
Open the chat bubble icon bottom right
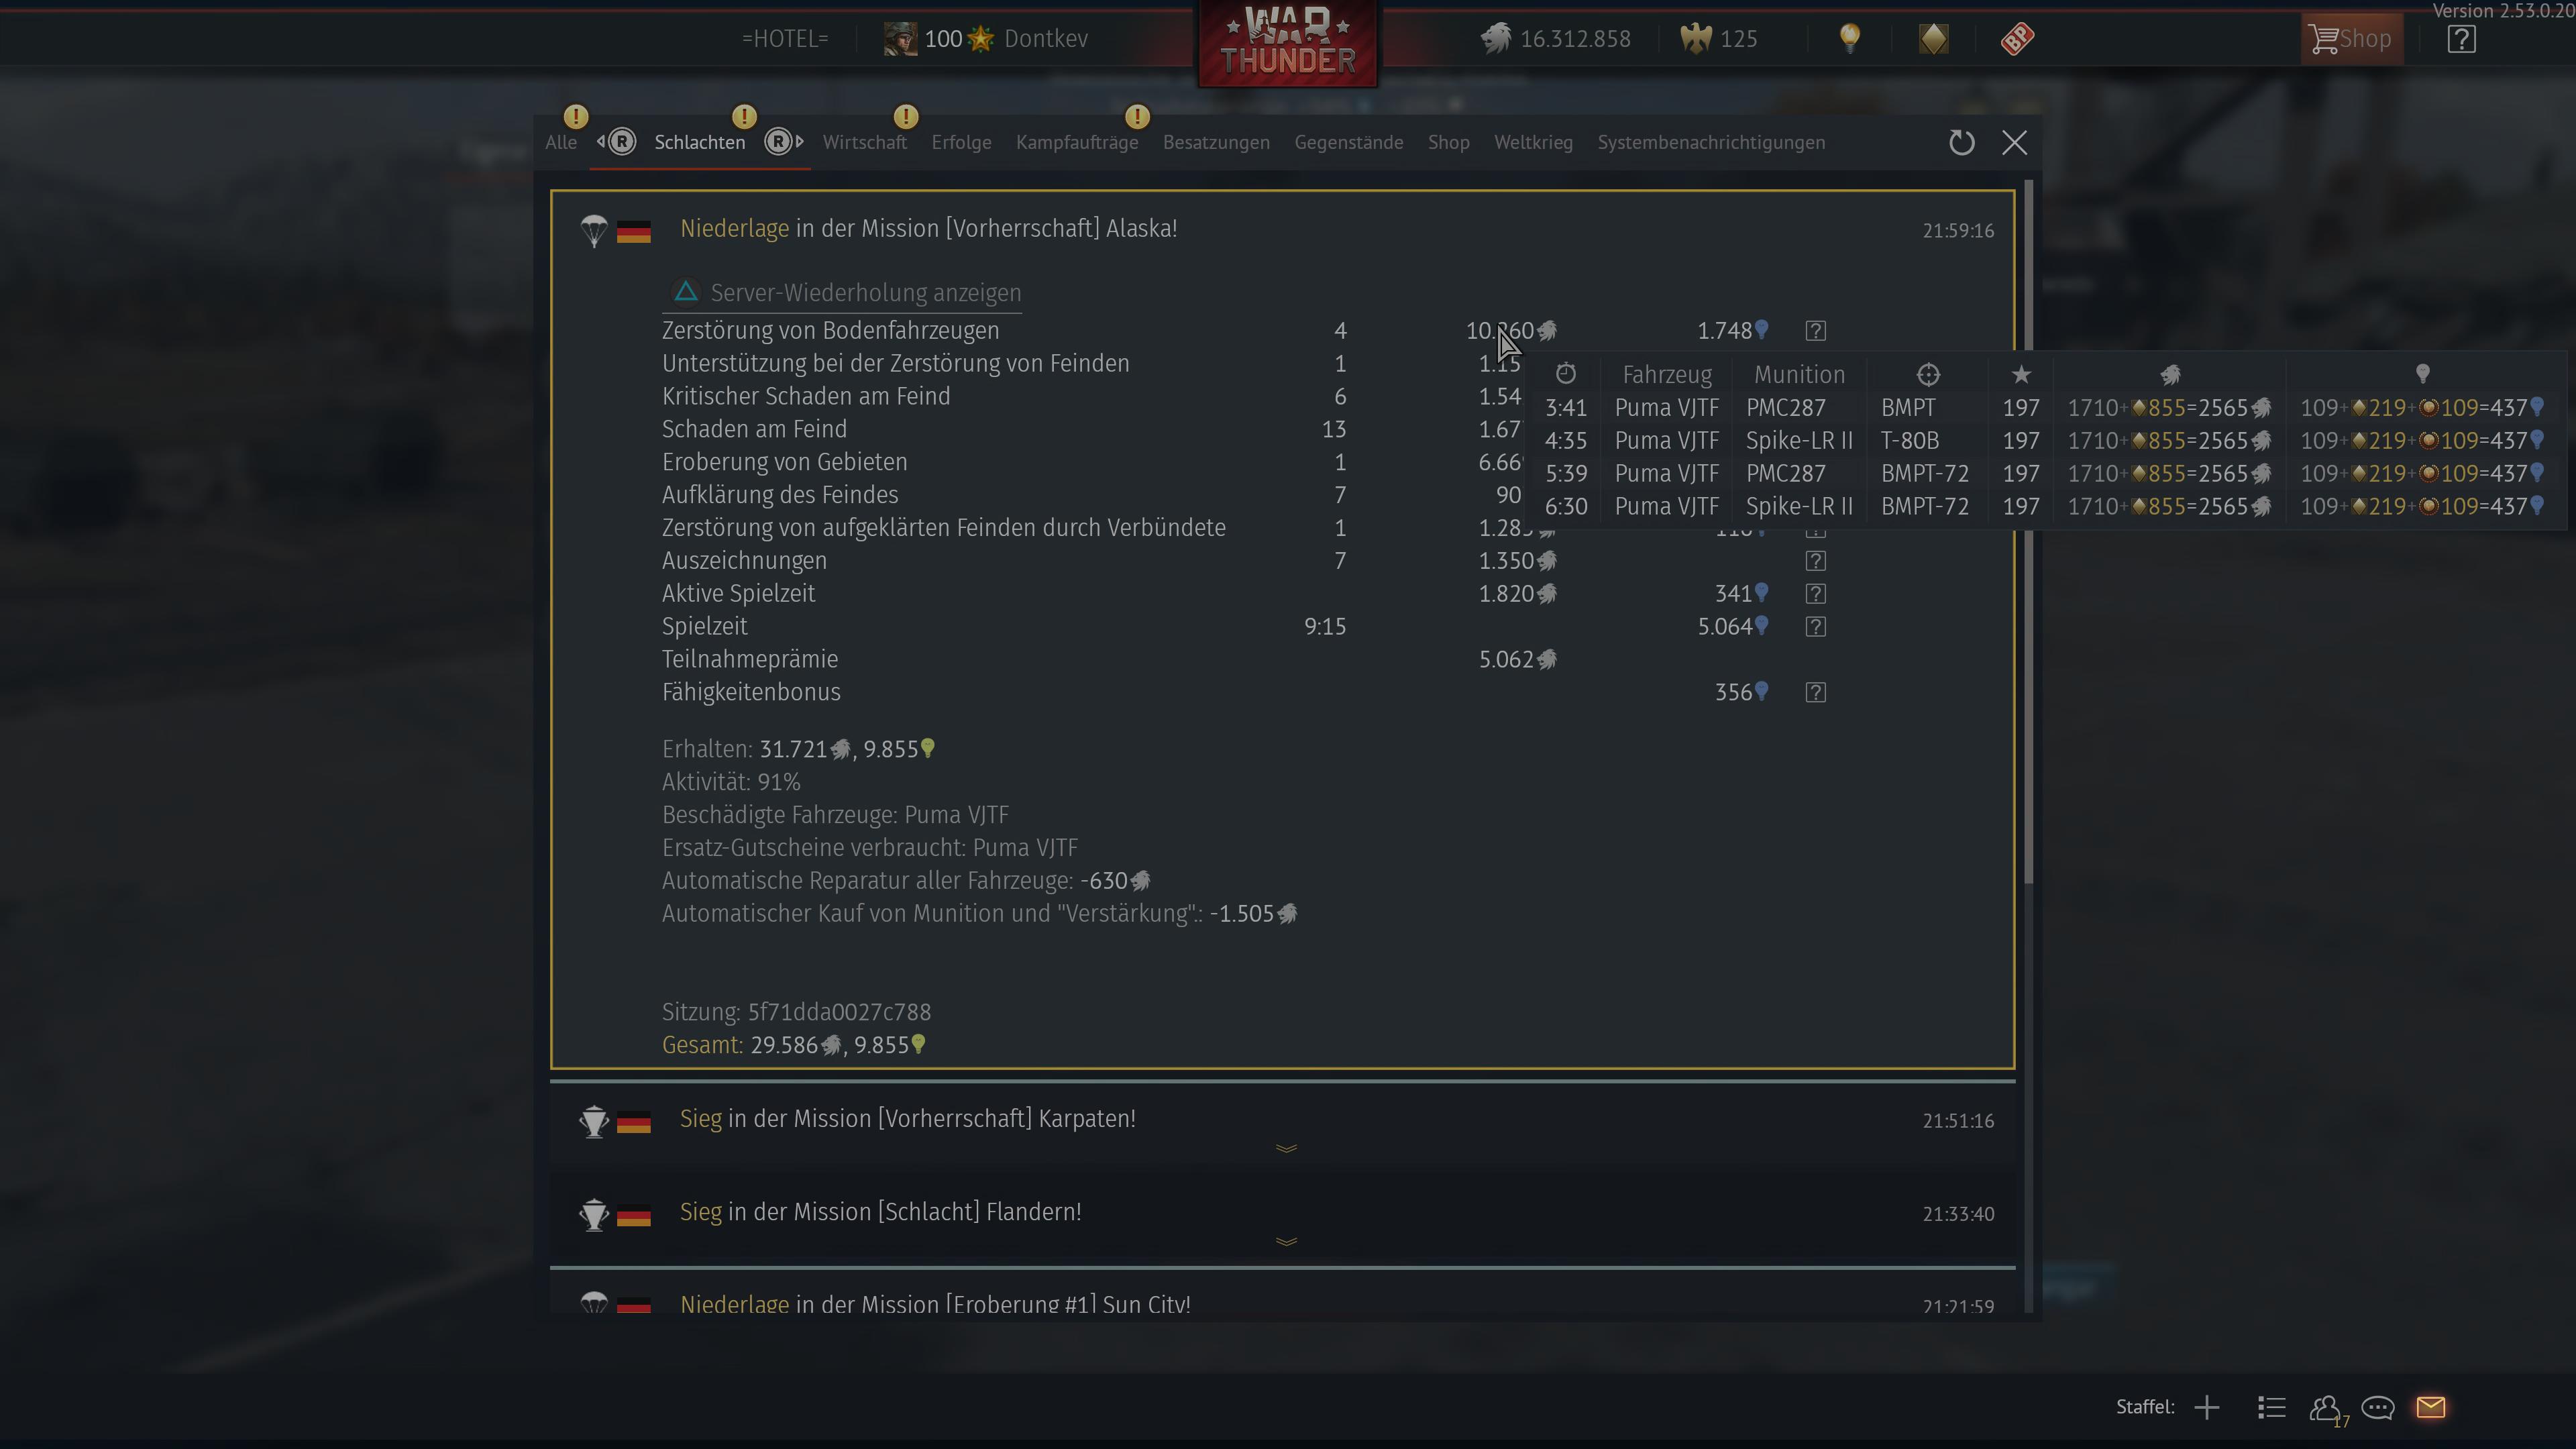tap(2378, 1408)
